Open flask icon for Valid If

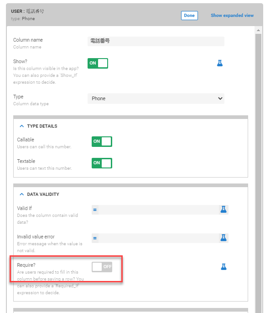click(x=223, y=210)
